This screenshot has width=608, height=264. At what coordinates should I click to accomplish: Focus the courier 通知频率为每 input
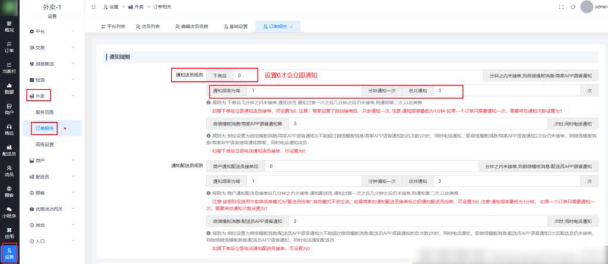[305, 181]
